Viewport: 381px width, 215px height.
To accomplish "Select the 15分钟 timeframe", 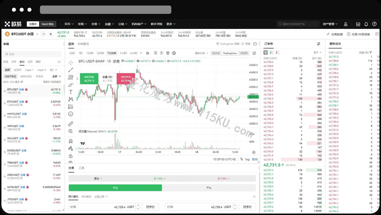I will click(x=112, y=53).
